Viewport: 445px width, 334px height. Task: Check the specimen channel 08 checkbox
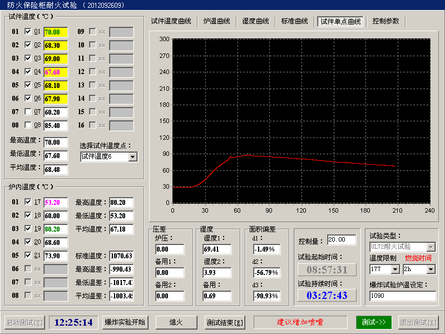point(28,125)
